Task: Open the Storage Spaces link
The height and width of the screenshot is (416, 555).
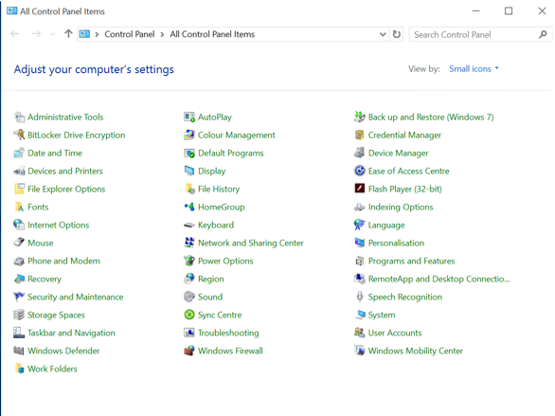Action: [56, 315]
